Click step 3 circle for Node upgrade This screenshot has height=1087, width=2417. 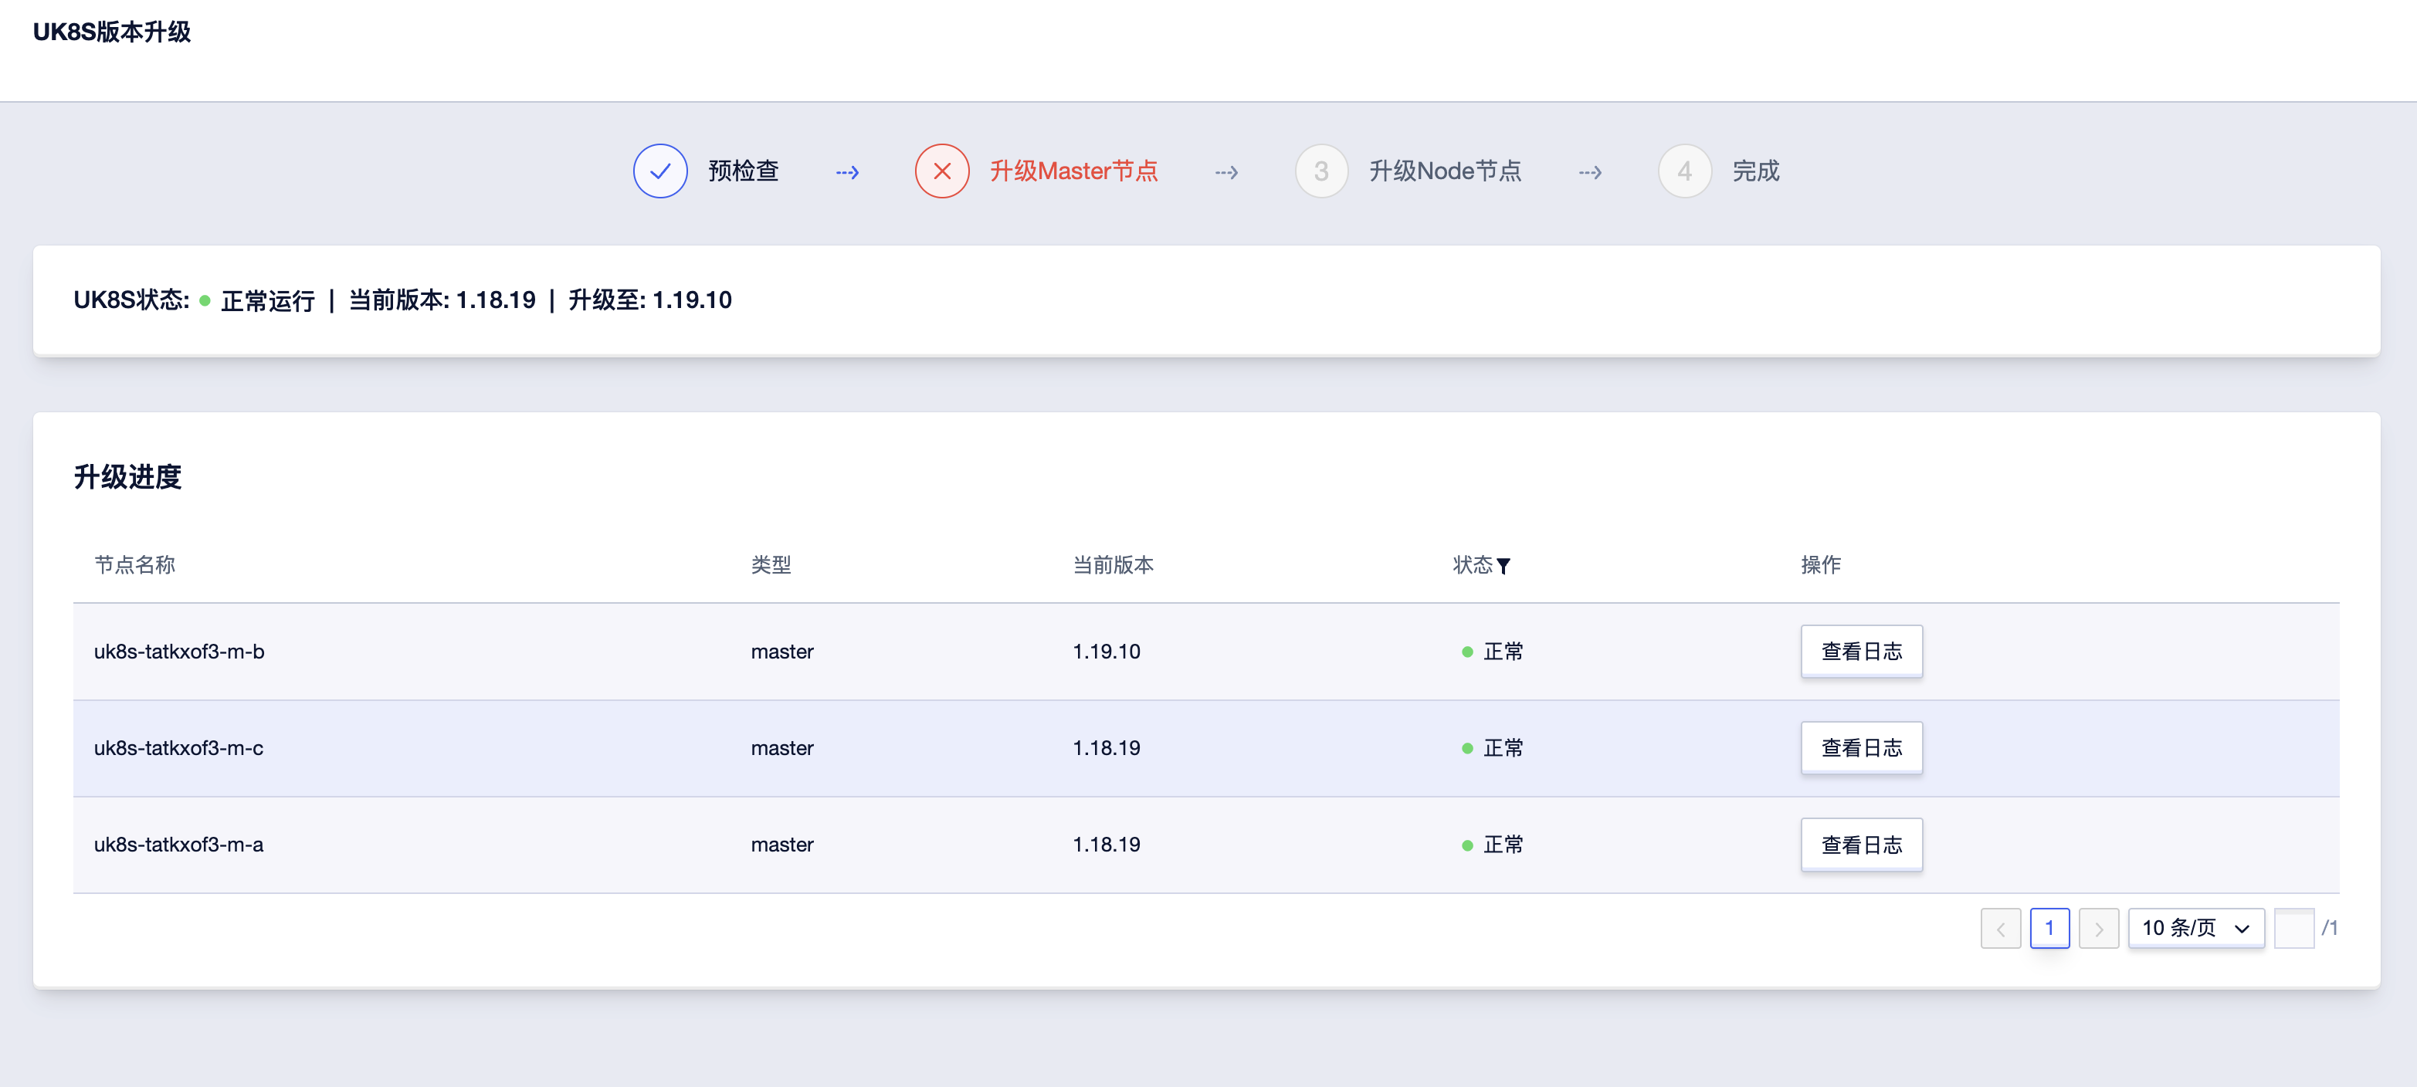[1320, 171]
